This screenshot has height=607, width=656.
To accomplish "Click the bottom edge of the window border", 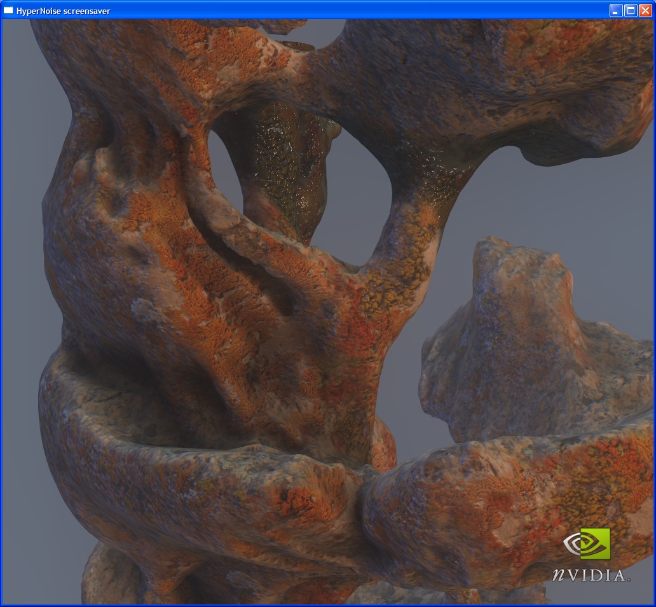I will 328,605.
